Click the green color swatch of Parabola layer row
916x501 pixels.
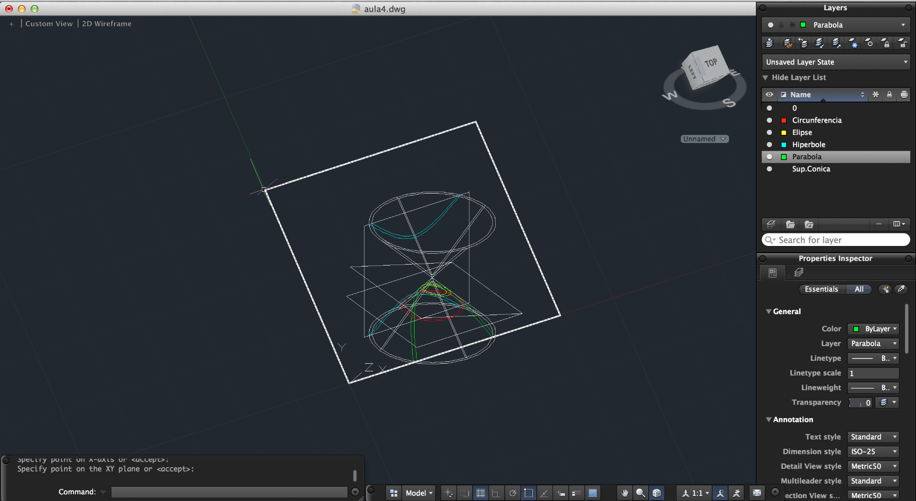(x=784, y=157)
